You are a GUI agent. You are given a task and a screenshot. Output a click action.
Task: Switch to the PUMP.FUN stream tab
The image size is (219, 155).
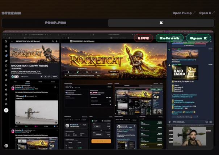[x=55, y=23]
